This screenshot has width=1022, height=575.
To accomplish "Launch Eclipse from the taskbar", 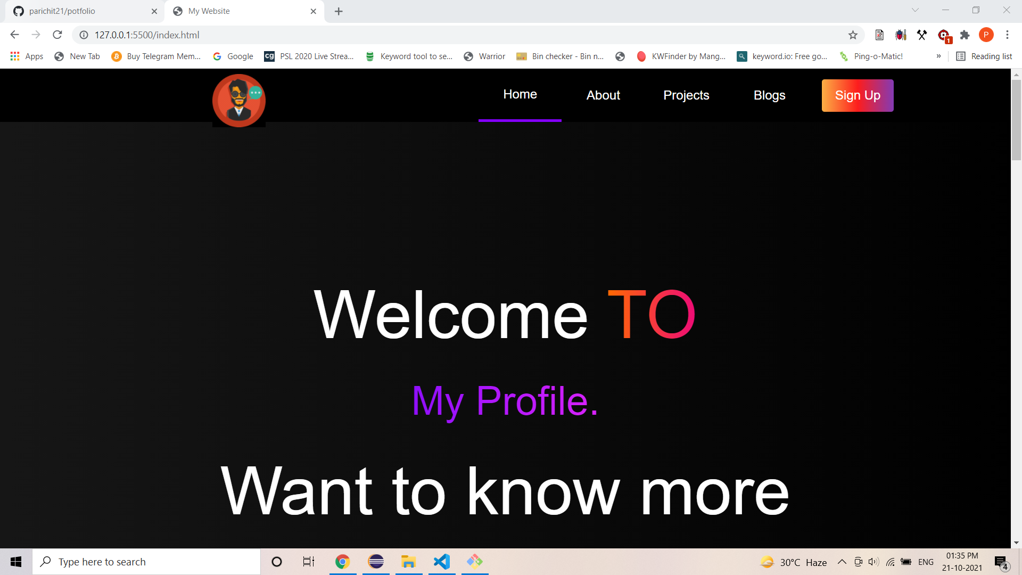I will point(376,561).
